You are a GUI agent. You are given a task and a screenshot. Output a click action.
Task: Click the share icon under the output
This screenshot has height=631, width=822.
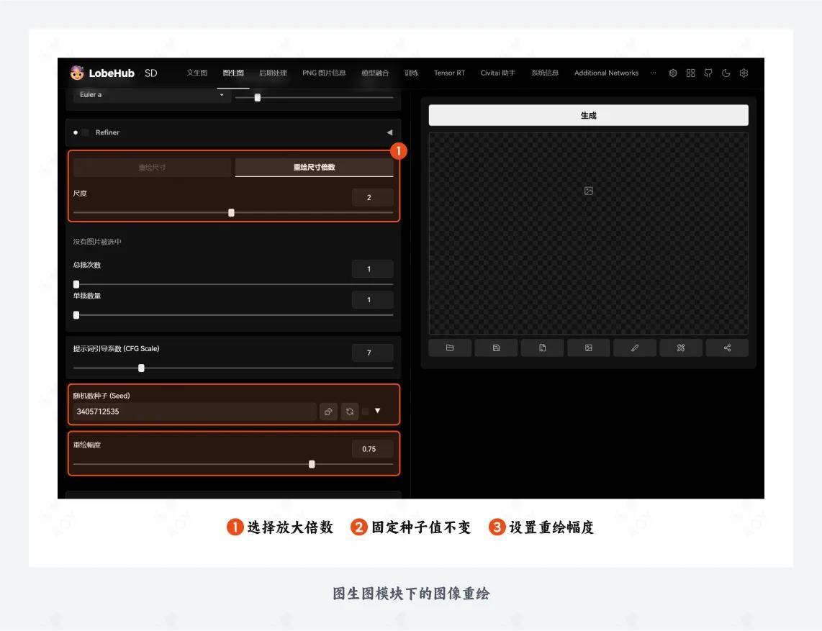(x=727, y=348)
